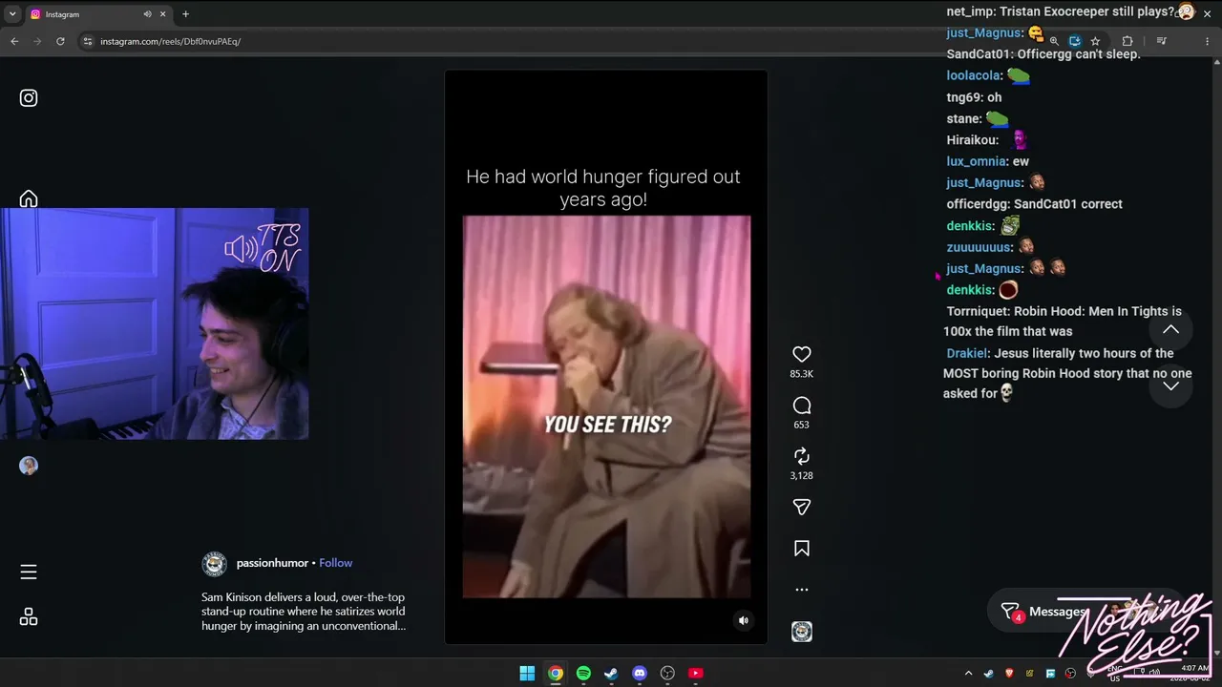
Task: Save the reel with bookmark icon
Action: [x=802, y=549]
